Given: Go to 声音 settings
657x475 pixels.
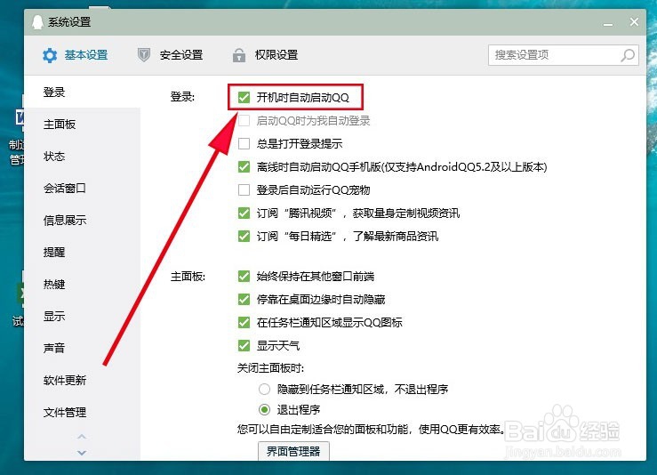Looking at the screenshot, I should tap(54, 348).
